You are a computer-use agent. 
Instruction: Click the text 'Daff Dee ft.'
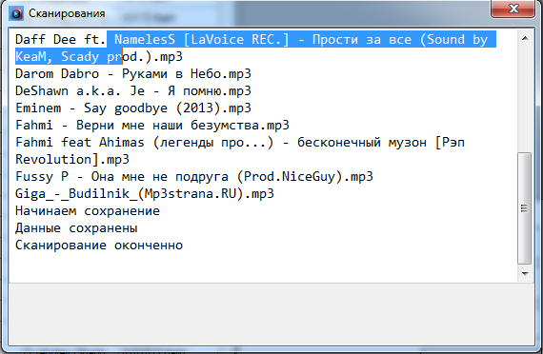(60, 39)
